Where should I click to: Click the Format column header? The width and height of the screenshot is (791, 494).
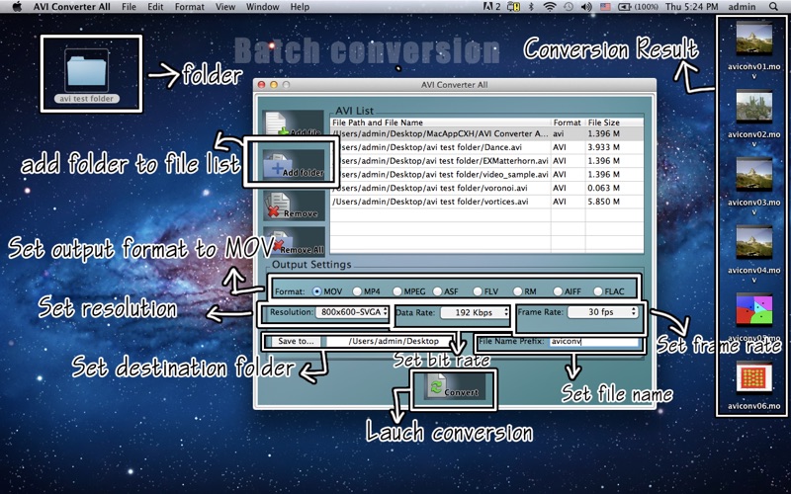tap(568, 123)
